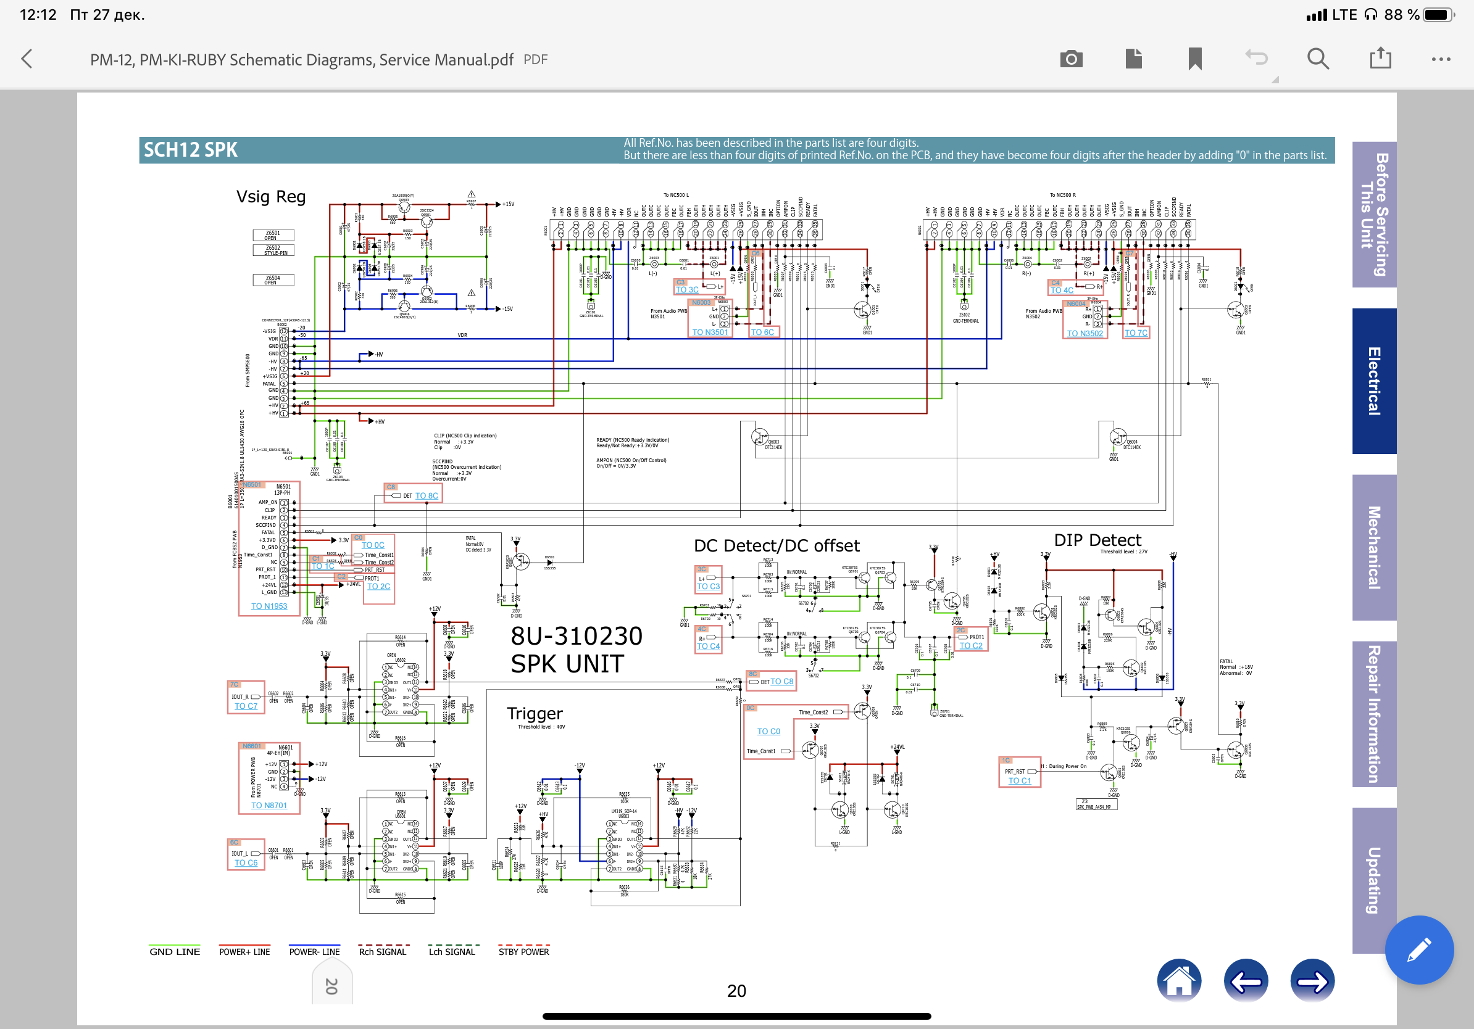Viewport: 1474px width, 1029px height.
Task: Share the PDF document
Action: pos(1380,59)
